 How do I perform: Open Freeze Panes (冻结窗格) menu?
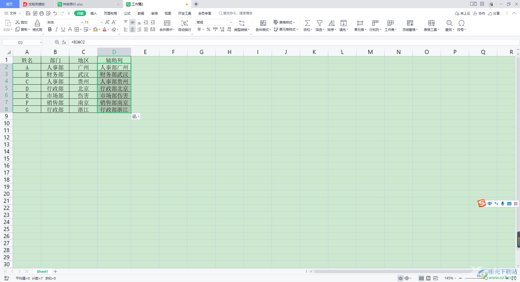[x=410, y=26]
